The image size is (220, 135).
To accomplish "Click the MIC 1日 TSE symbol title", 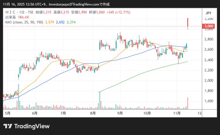I will (x=19, y=12).
